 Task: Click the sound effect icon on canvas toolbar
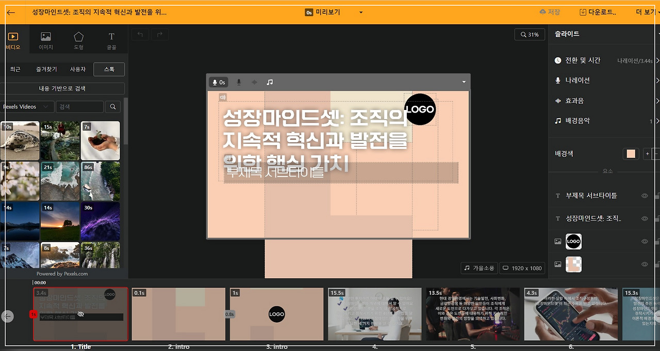pyautogui.click(x=254, y=82)
